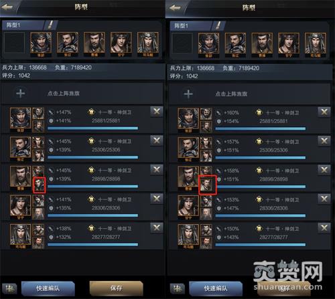Click the gold 保存 save button
The image size is (335, 299).
(116, 288)
